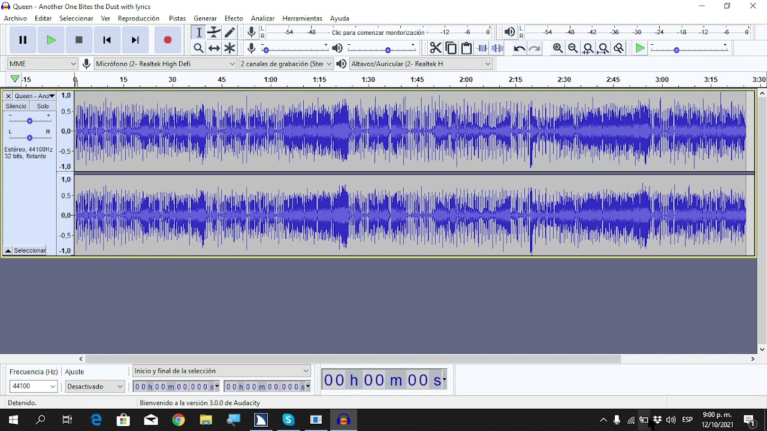The width and height of the screenshot is (767, 431).
Task: Adjust the recording volume slider
Action: pos(295,48)
